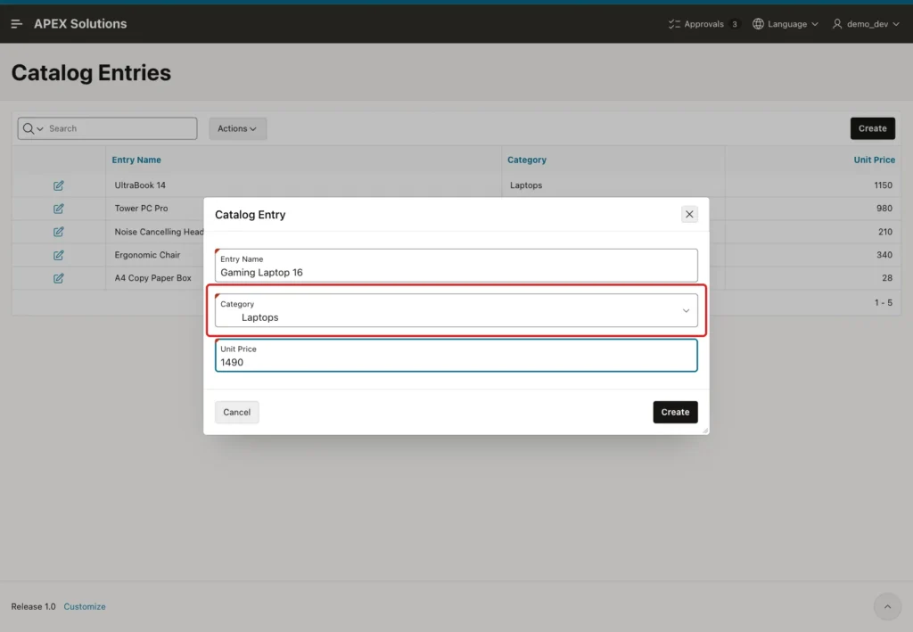Focus the Entry Name field
Image resolution: width=913 pixels, height=632 pixels.
[x=456, y=266]
